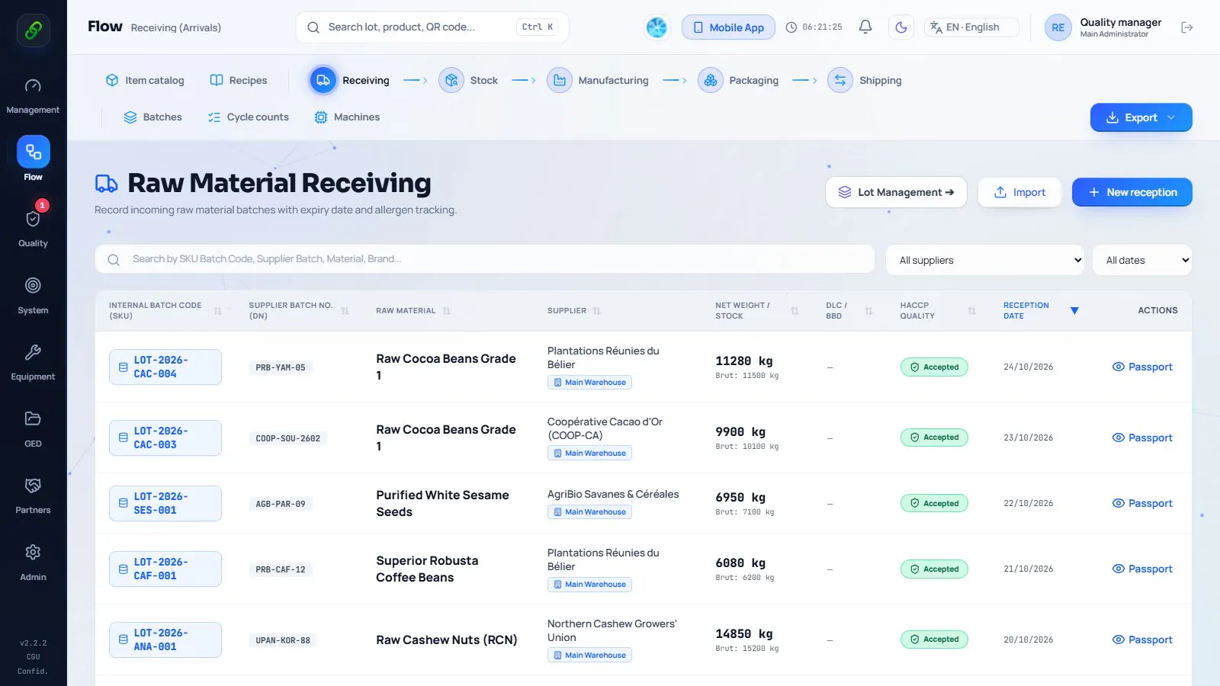Open the Machines tab
Image resolution: width=1220 pixels, height=686 pixels.
[347, 117]
